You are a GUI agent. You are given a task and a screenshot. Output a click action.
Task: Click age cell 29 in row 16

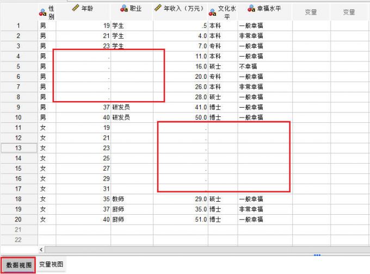point(83,179)
